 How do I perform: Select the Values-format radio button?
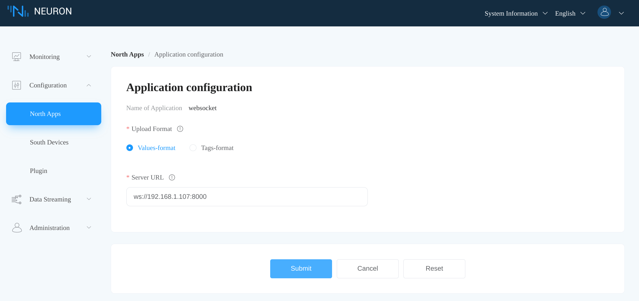[130, 148]
